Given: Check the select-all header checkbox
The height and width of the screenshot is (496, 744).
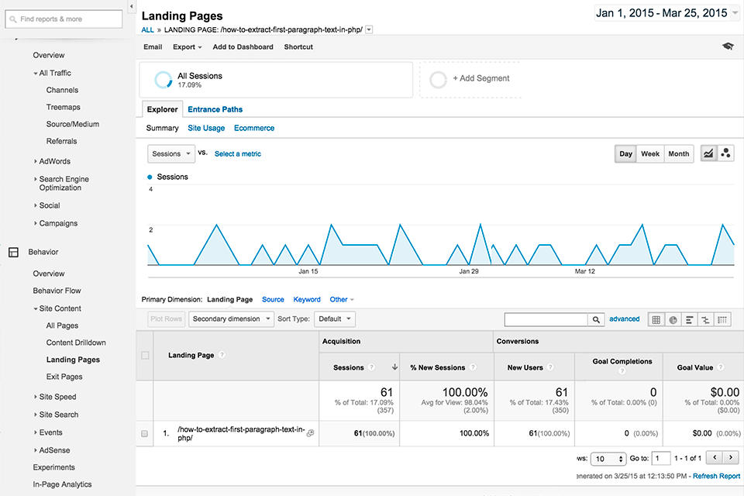Looking at the screenshot, I should point(145,355).
